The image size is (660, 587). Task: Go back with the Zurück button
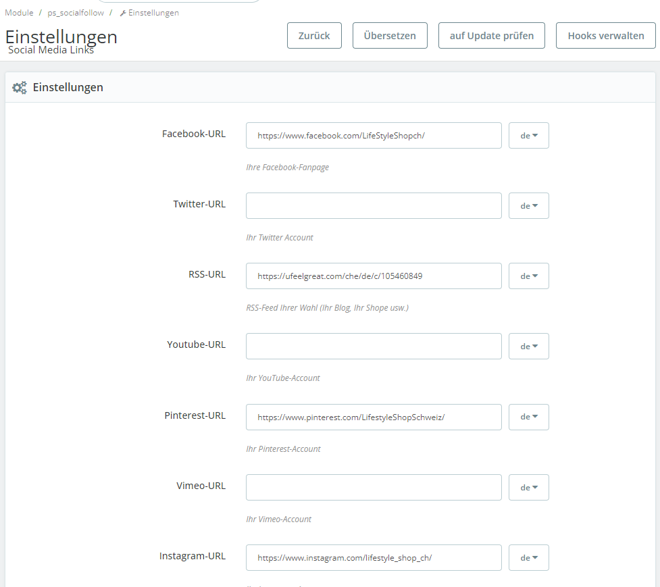click(314, 36)
